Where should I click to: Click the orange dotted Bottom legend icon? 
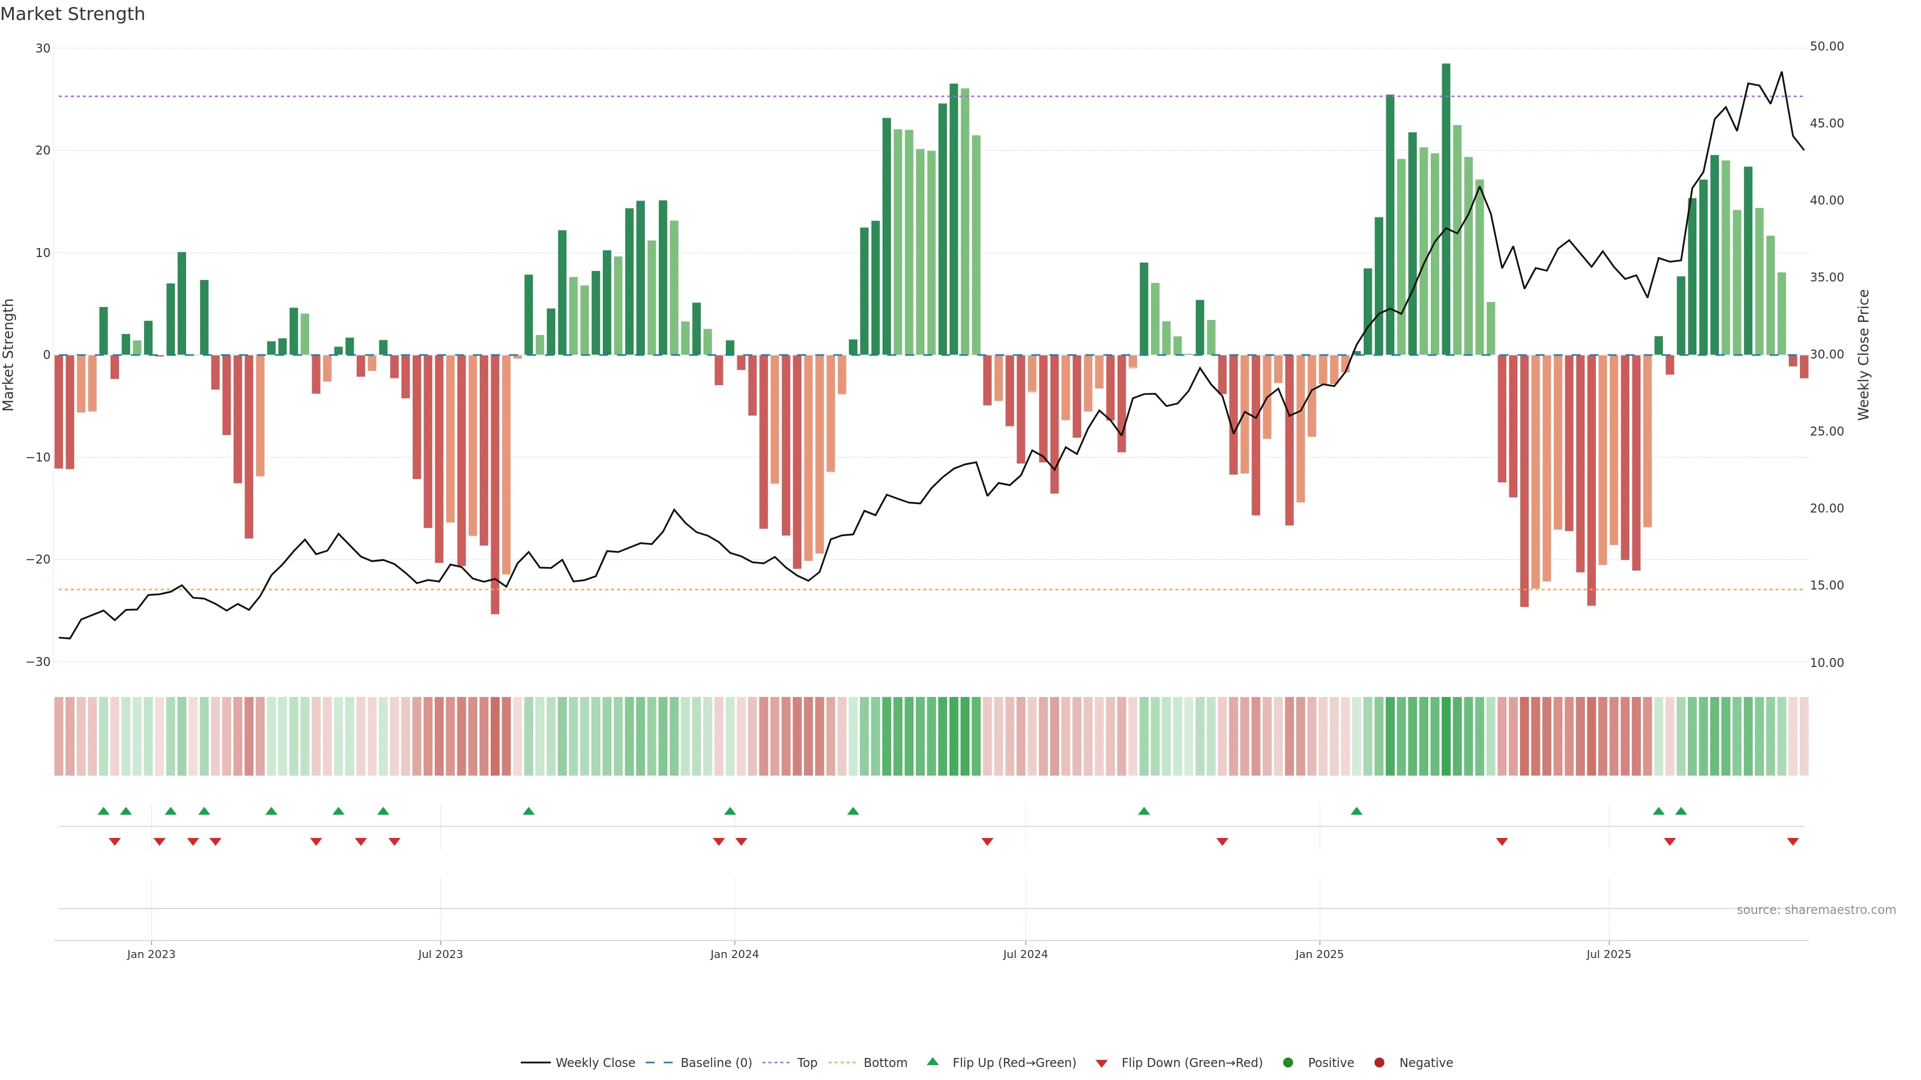tap(842, 1062)
